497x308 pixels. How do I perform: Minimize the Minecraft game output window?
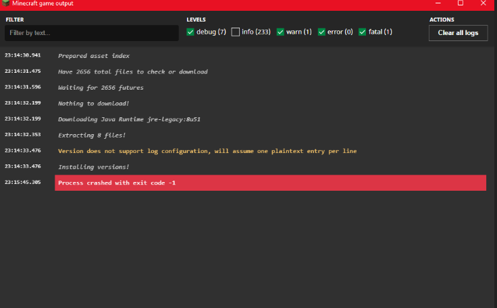(x=438, y=3)
